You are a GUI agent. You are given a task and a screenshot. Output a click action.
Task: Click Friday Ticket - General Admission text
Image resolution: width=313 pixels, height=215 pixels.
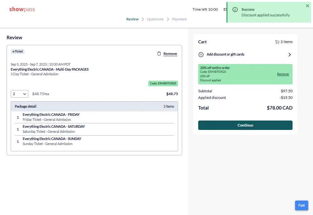click(x=47, y=120)
